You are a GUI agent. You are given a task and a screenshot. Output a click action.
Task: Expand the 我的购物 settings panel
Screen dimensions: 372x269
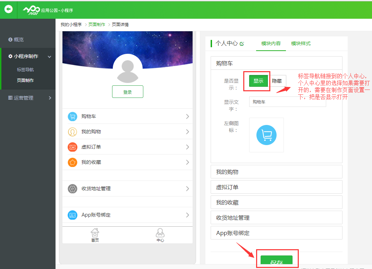pyautogui.click(x=276, y=172)
